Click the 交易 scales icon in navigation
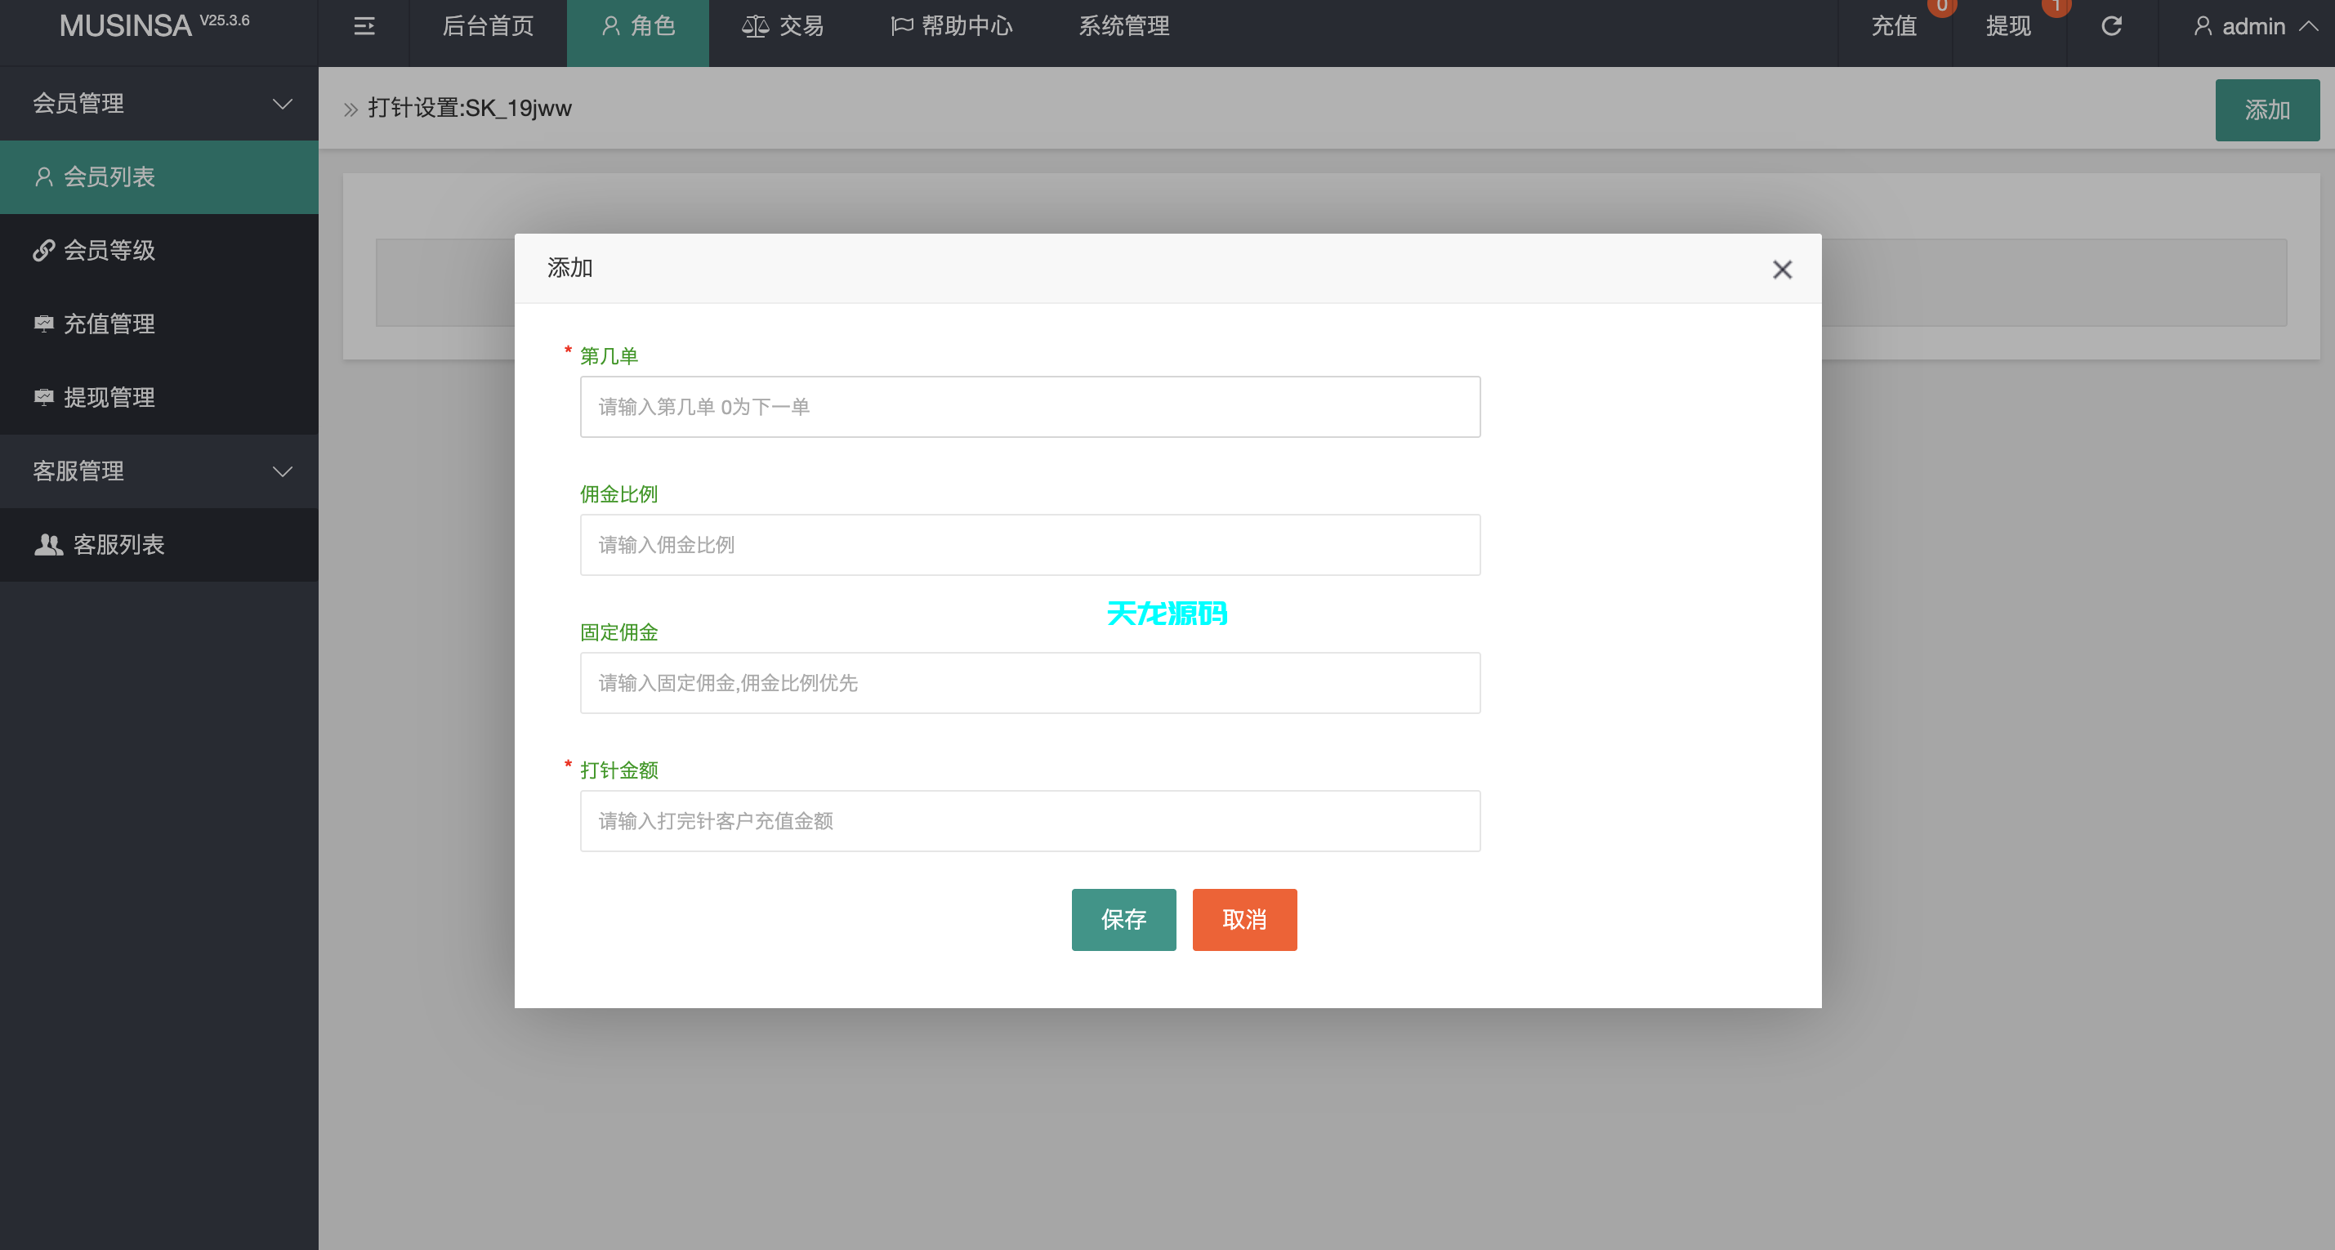This screenshot has width=2335, height=1250. [755, 25]
